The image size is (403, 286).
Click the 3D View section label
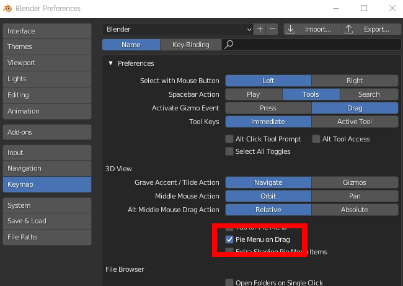118,169
